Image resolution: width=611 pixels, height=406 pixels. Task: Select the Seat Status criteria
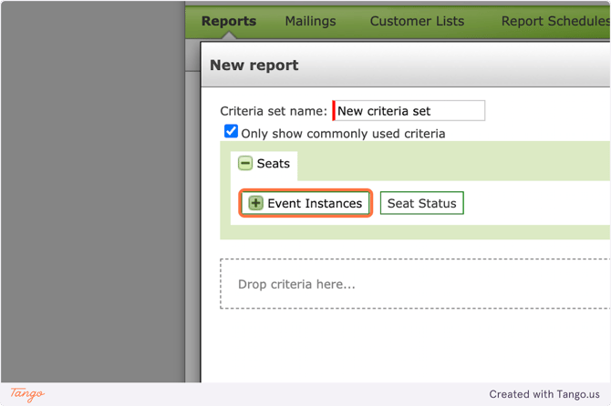[421, 203]
